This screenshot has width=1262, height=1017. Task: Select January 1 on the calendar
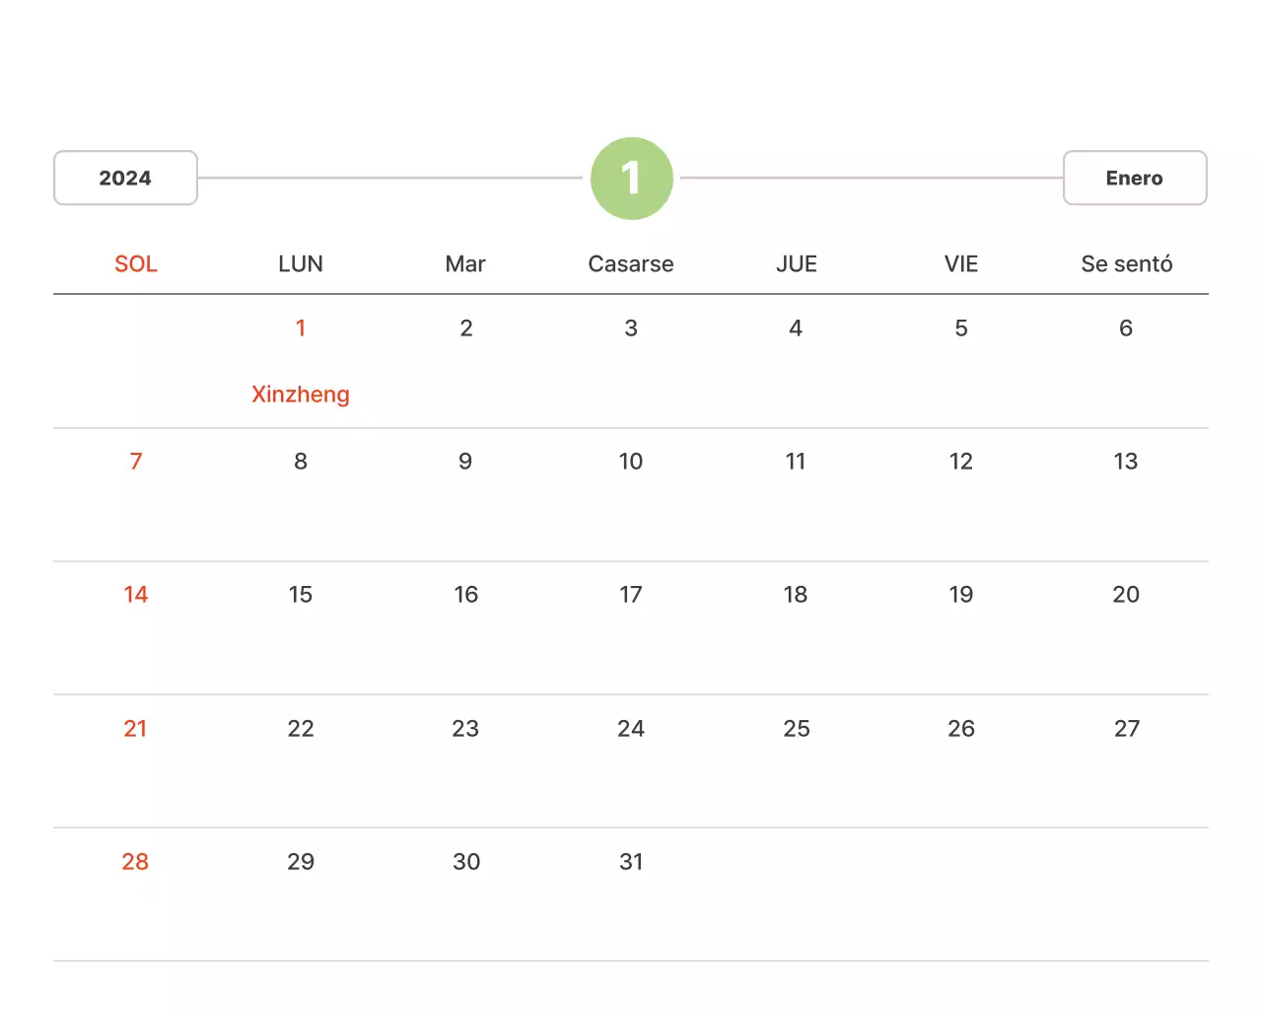click(301, 327)
